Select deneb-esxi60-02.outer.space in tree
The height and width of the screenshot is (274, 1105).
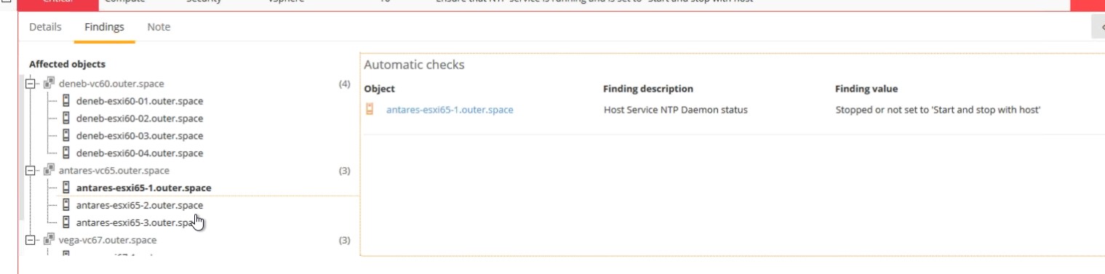(x=140, y=118)
